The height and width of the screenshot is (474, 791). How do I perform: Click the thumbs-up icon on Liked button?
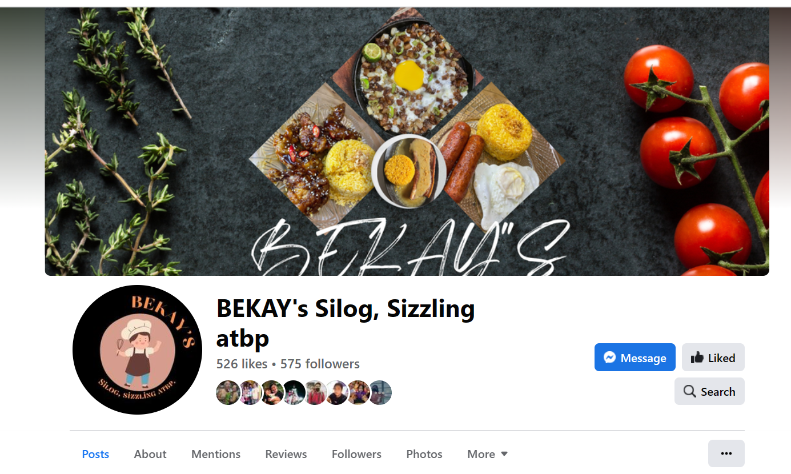(697, 357)
